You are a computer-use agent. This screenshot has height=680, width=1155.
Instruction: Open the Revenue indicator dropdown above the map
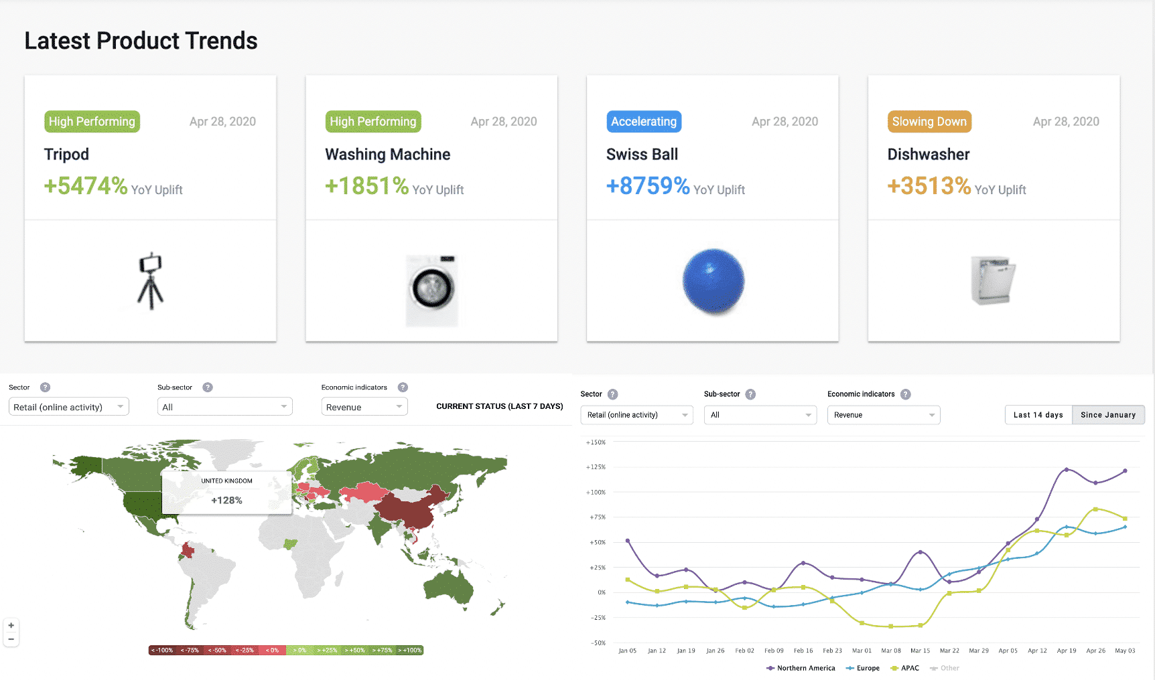tap(364, 407)
